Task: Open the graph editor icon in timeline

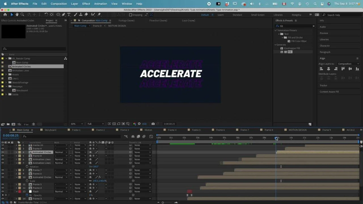Action: click(151, 136)
